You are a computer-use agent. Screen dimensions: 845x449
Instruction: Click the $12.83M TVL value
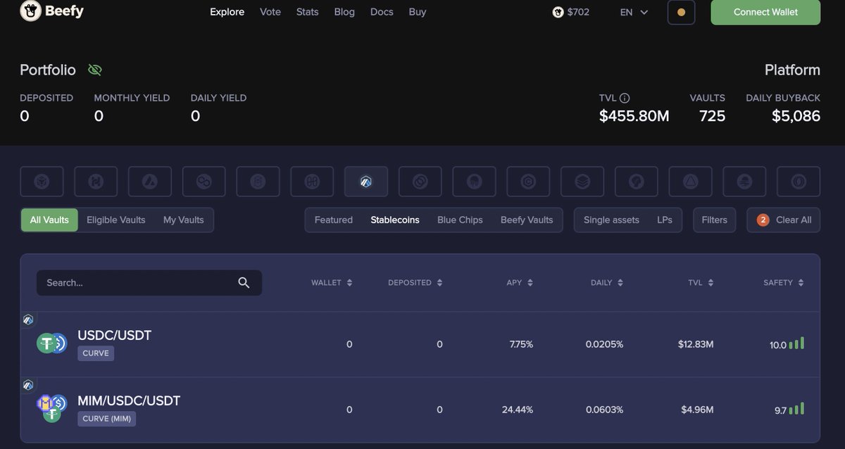click(x=696, y=344)
